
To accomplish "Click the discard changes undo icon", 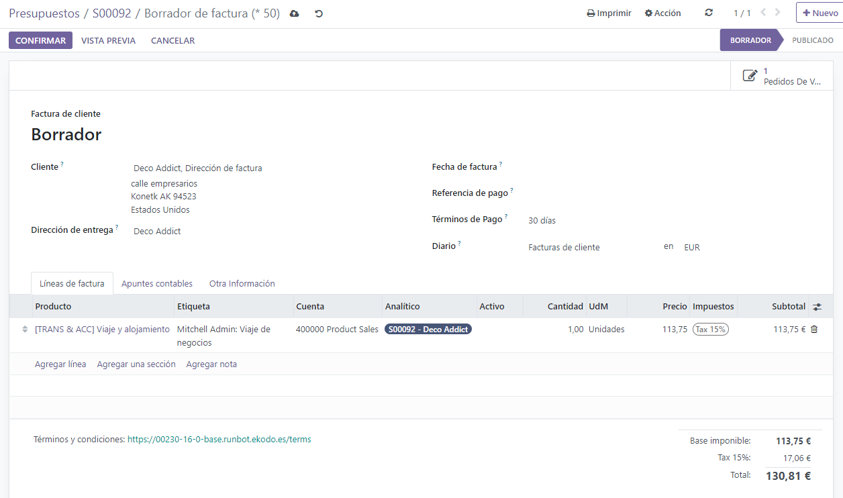I will (319, 13).
